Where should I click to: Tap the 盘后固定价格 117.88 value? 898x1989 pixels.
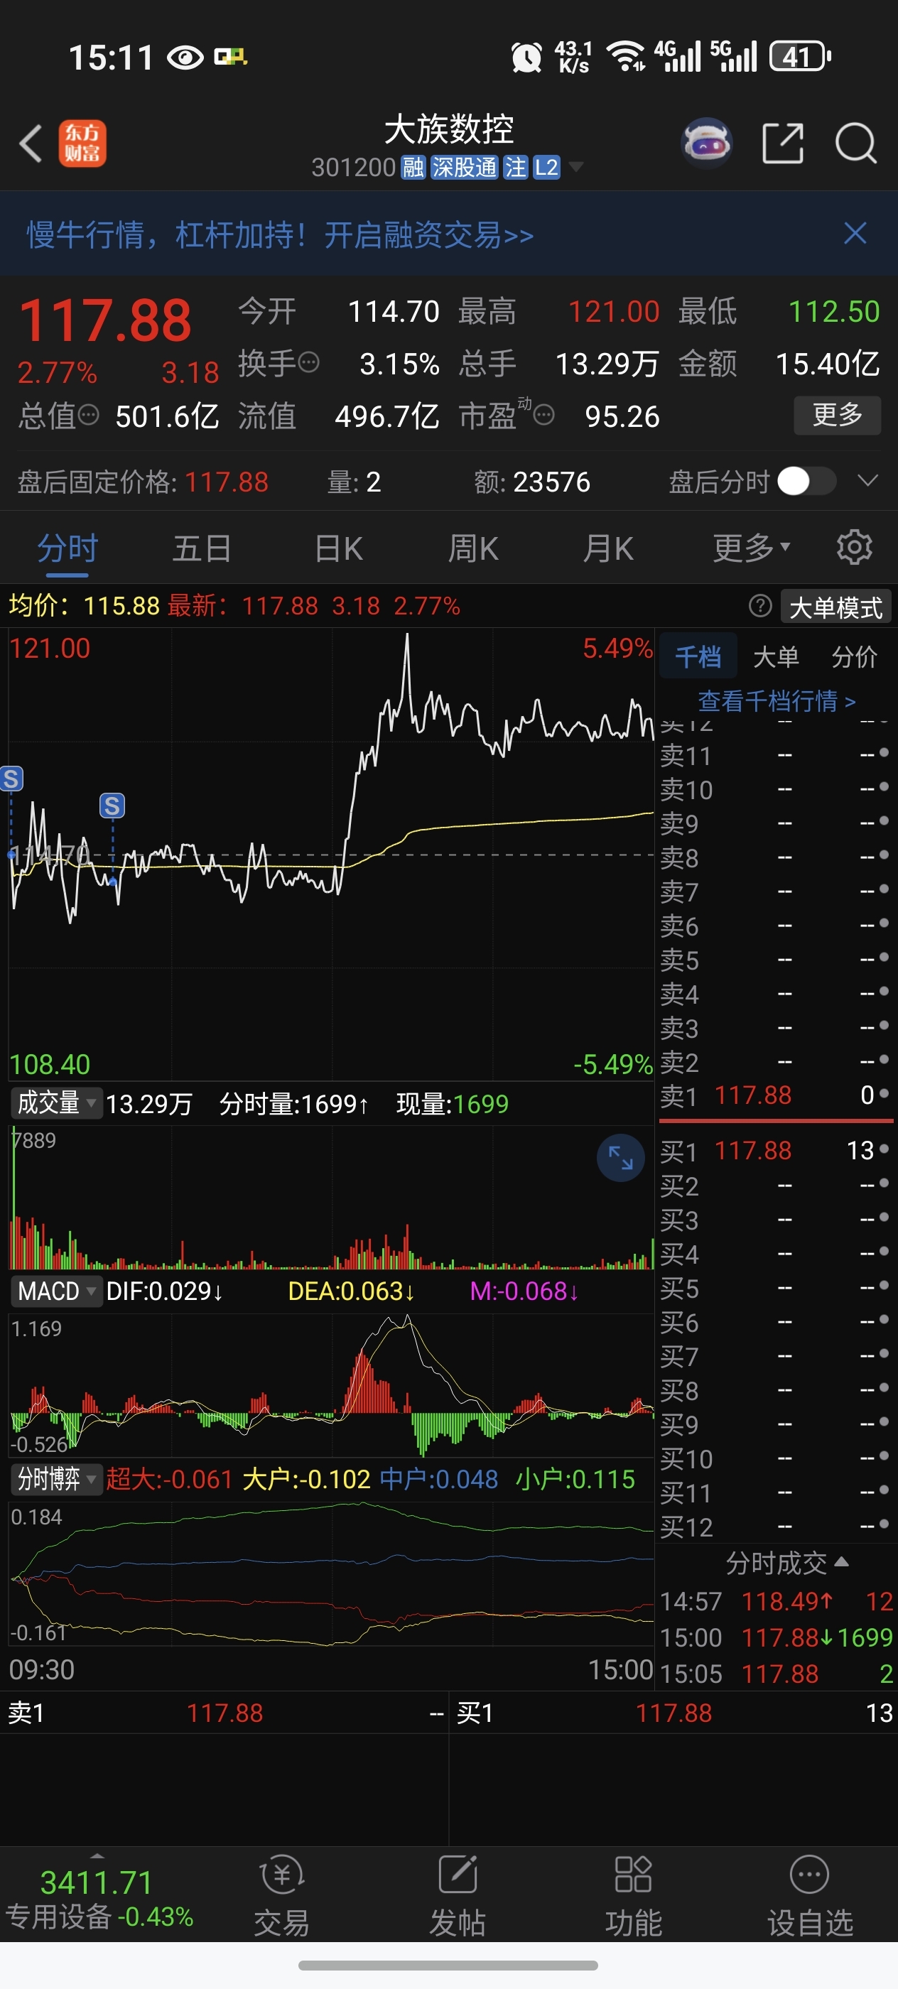[x=226, y=482]
